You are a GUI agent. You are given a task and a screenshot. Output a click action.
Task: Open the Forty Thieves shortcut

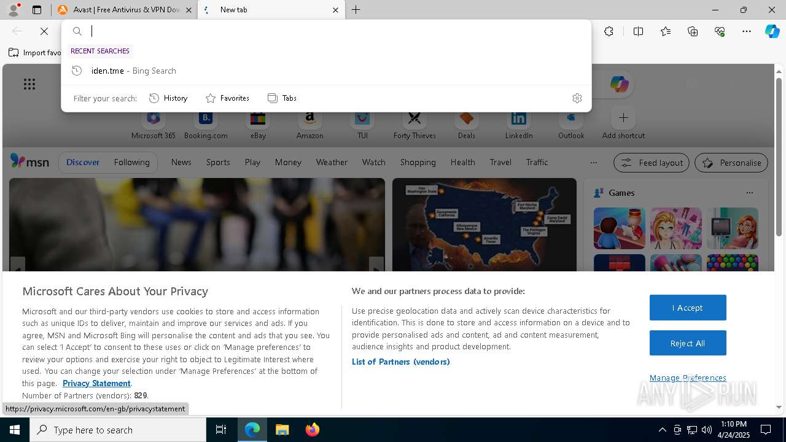[414, 125]
